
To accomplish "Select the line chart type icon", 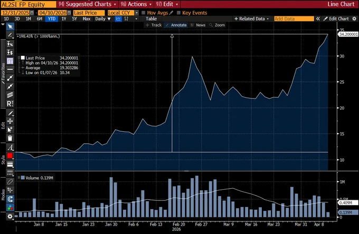I will coord(118,19).
